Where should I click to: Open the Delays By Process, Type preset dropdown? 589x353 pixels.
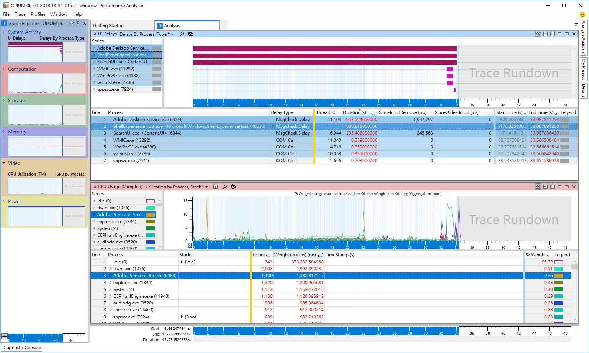tap(172, 34)
